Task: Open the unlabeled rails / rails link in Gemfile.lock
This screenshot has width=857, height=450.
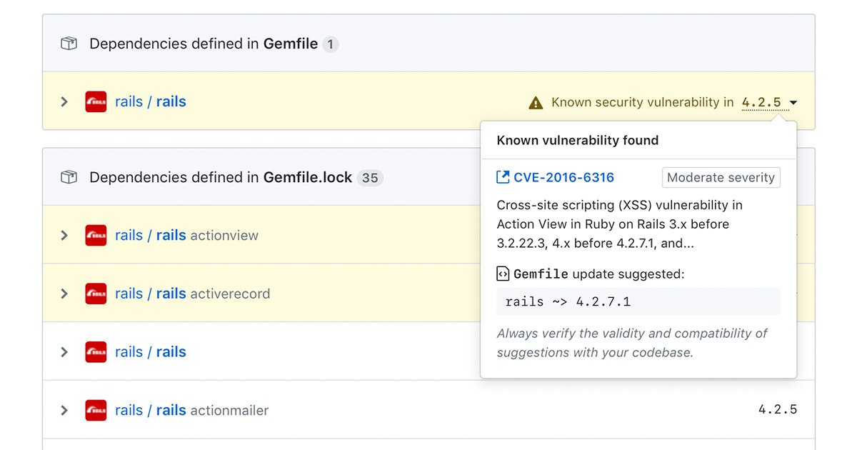Action: (151, 352)
